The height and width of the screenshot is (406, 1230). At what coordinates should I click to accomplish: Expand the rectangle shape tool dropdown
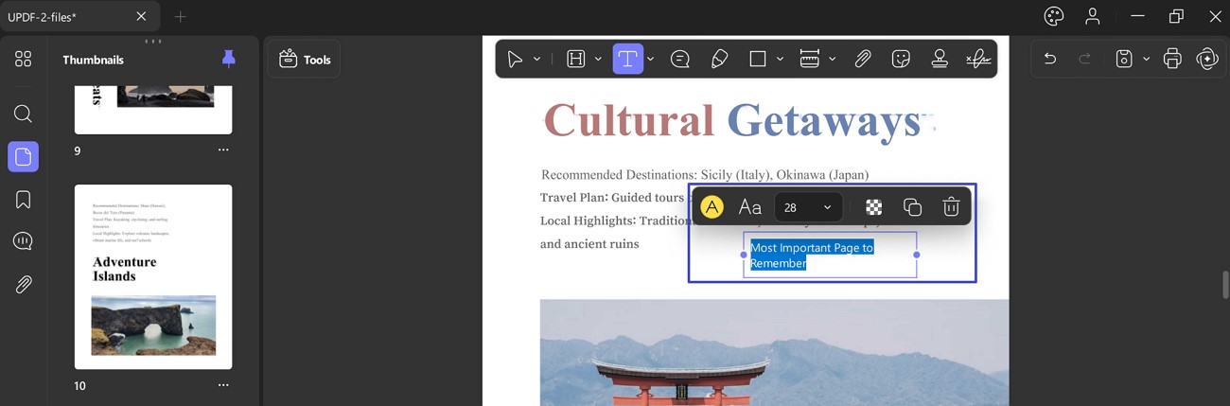[x=780, y=59]
